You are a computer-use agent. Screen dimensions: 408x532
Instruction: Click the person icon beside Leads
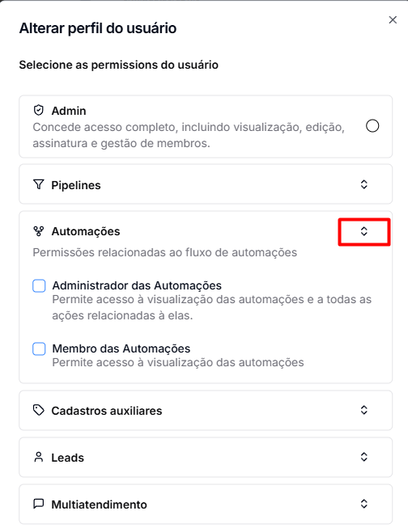(39, 457)
